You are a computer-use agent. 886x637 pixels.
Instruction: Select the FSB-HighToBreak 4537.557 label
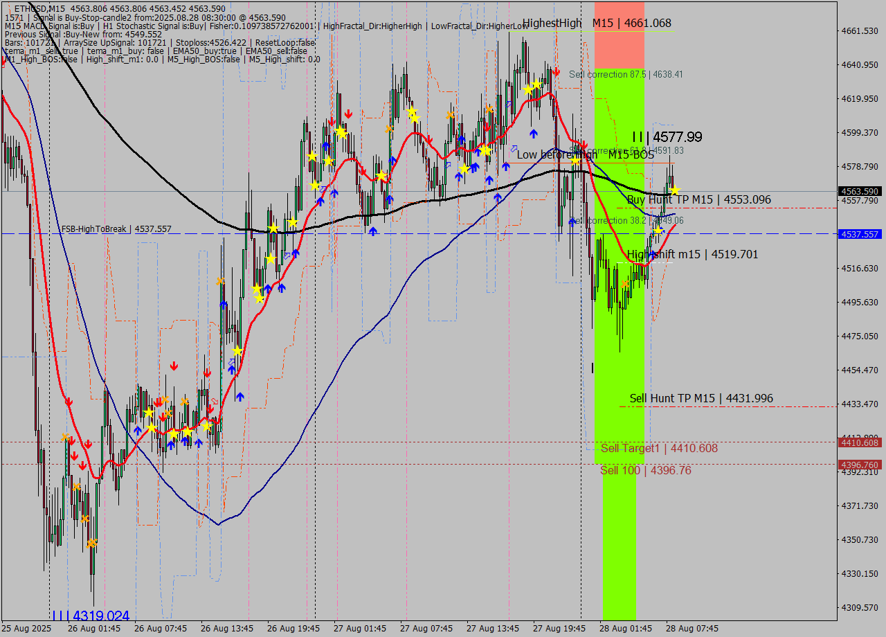(x=116, y=229)
